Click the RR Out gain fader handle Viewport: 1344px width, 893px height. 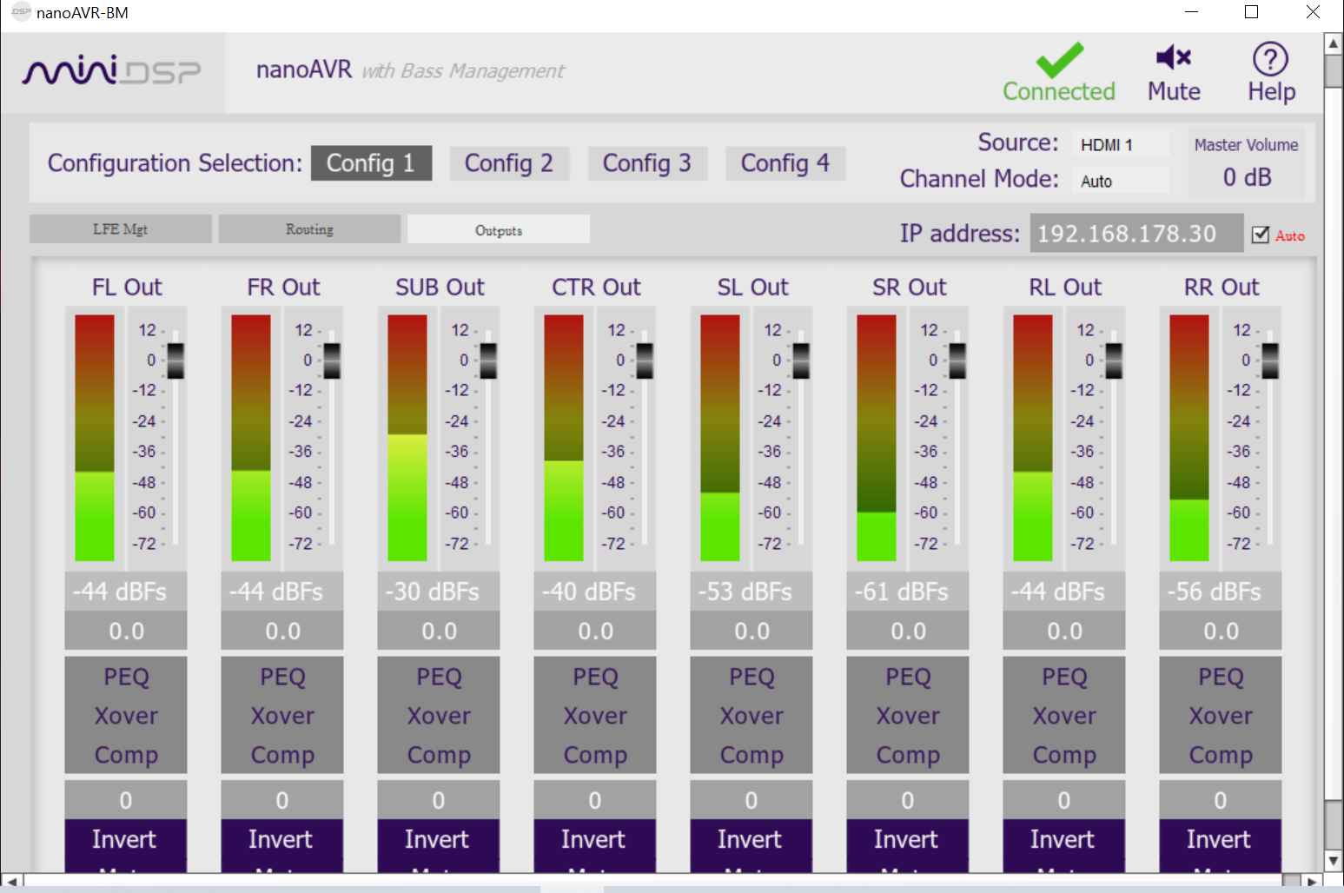pos(1270,361)
